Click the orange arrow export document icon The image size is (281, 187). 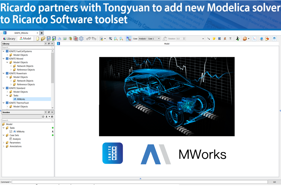coord(267,39)
